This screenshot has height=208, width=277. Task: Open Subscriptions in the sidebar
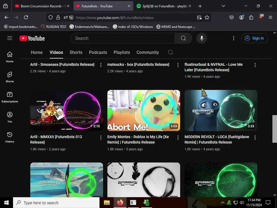click(10, 97)
